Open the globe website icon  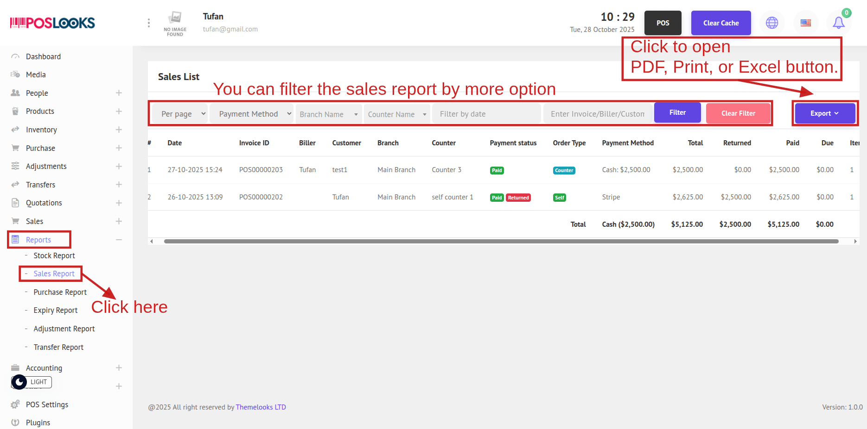click(x=772, y=23)
